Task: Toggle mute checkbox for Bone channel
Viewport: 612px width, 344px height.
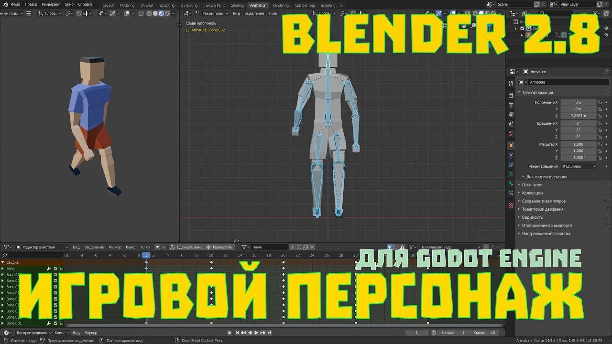Action: (x=55, y=269)
